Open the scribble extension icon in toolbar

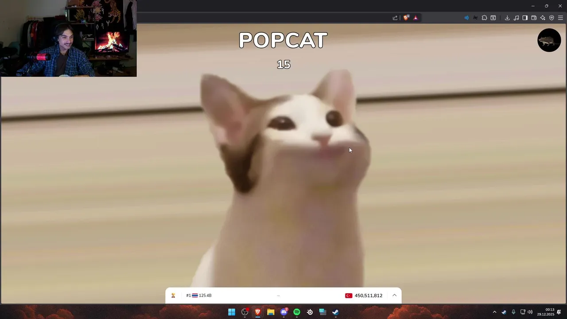coord(475,18)
